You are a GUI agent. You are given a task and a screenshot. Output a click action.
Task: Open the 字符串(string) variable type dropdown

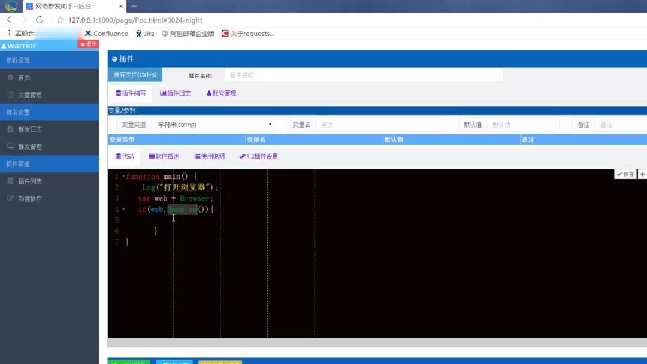213,124
